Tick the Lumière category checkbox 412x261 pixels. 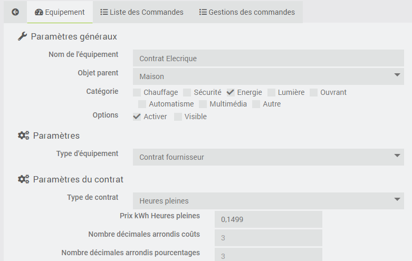(x=272, y=93)
